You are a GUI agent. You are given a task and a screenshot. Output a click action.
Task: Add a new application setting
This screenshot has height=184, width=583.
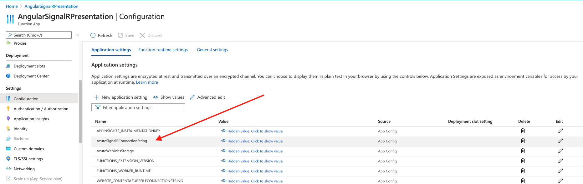121,97
